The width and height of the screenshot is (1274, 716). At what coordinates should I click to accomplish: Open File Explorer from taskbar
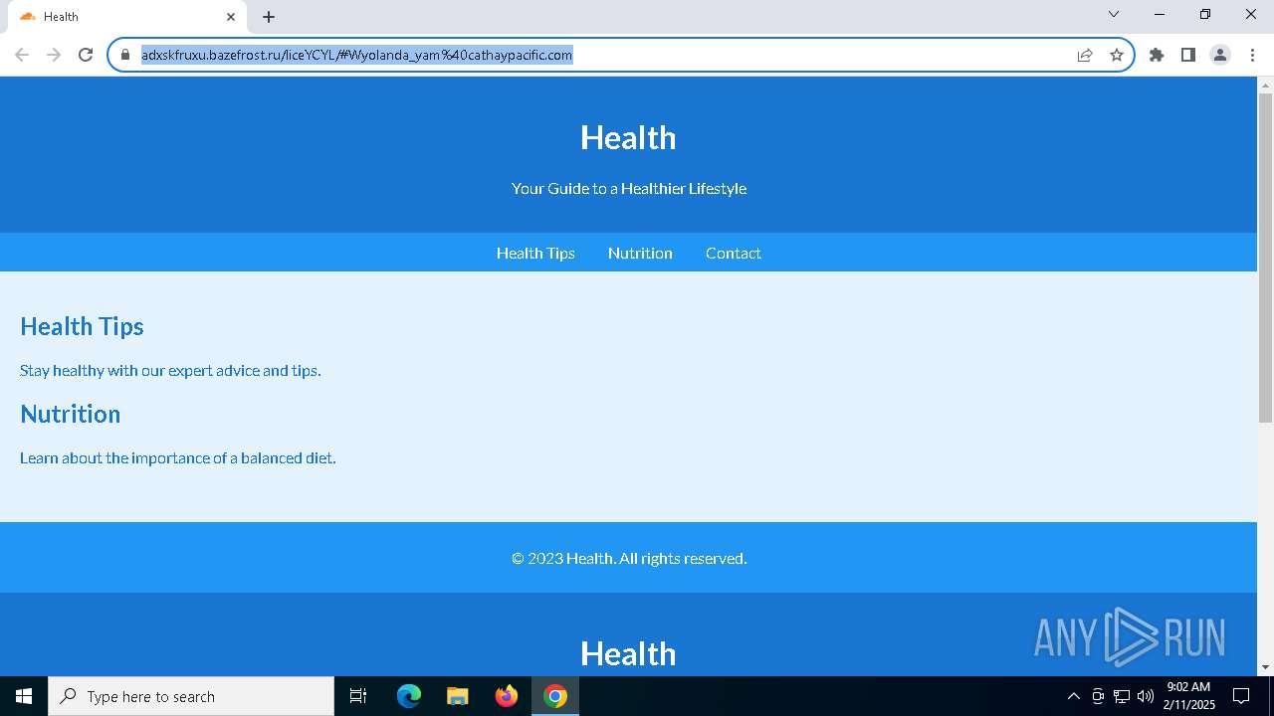click(458, 696)
